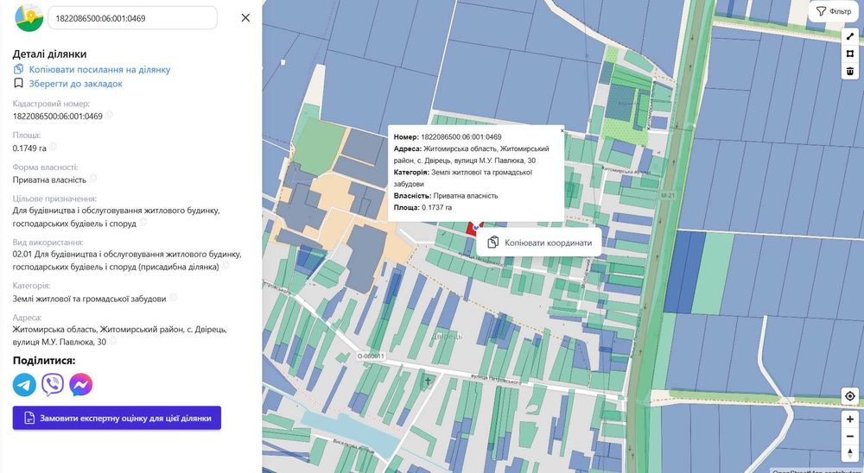
Task: Share the parcel via Viber
Action: tap(53, 384)
